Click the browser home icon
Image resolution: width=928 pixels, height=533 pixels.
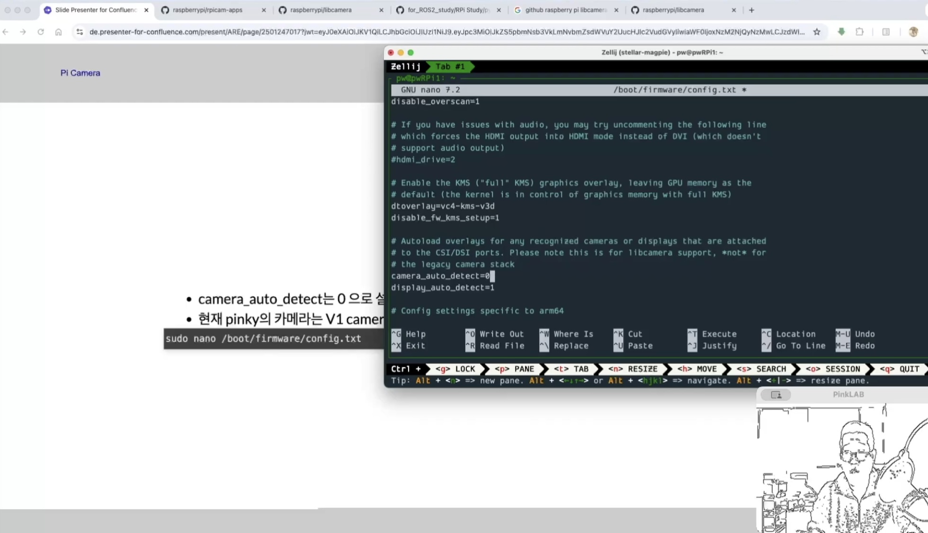(x=58, y=32)
